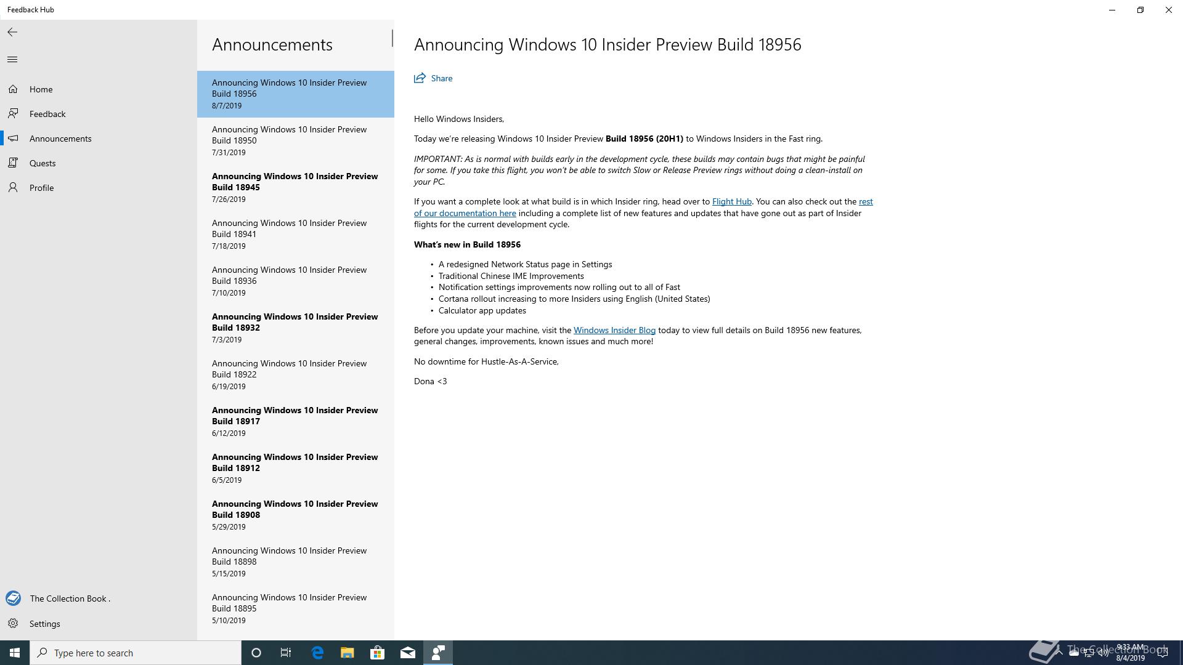Open Build 18945 announcement
The image size is (1183, 665).
point(296,188)
